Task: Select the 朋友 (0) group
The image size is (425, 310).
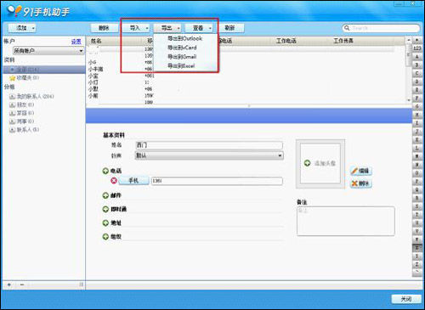Action: 21,104
